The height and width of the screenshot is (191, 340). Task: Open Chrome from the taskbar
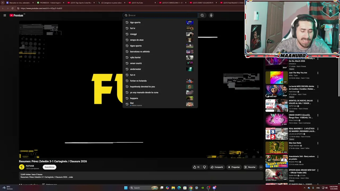point(191,188)
